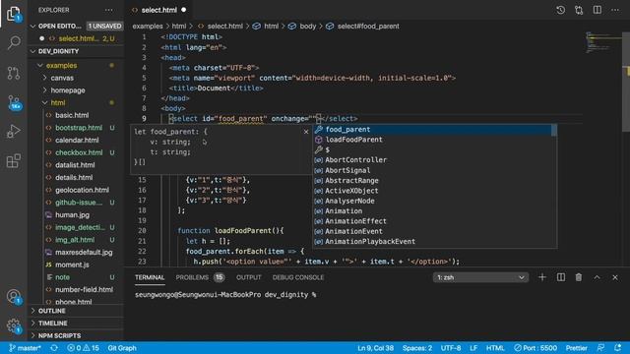Open moment.js in the explorer

(77, 265)
